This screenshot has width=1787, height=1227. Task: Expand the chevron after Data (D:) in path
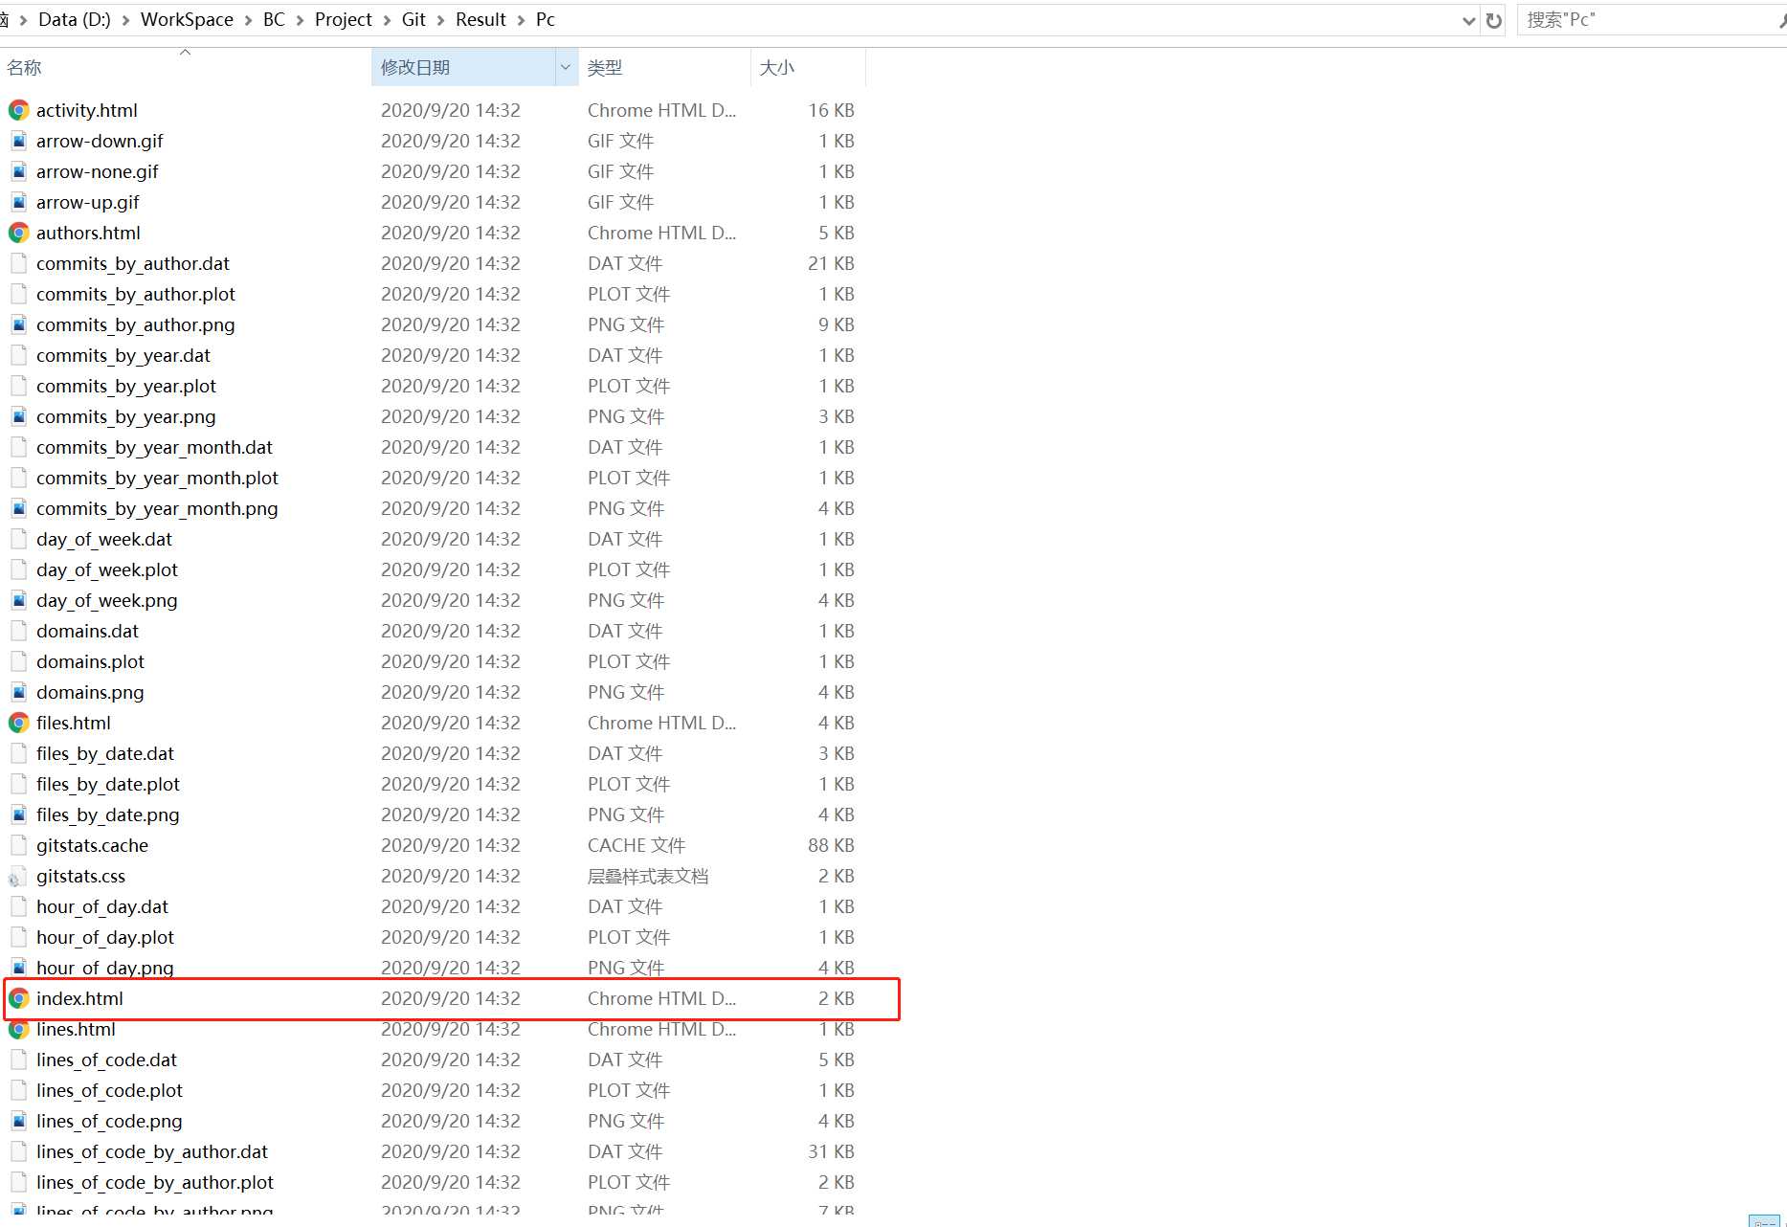(125, 20)
